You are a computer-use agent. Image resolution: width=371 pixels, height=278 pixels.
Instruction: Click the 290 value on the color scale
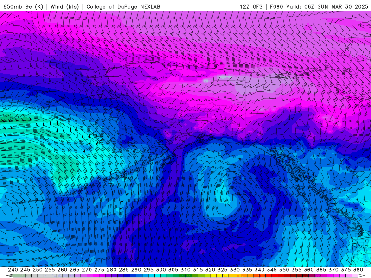coord(136,270)
